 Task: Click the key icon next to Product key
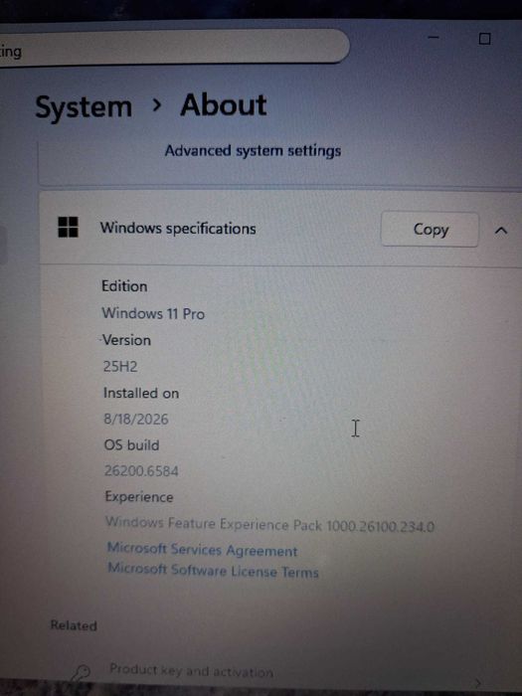coord(82,672)
